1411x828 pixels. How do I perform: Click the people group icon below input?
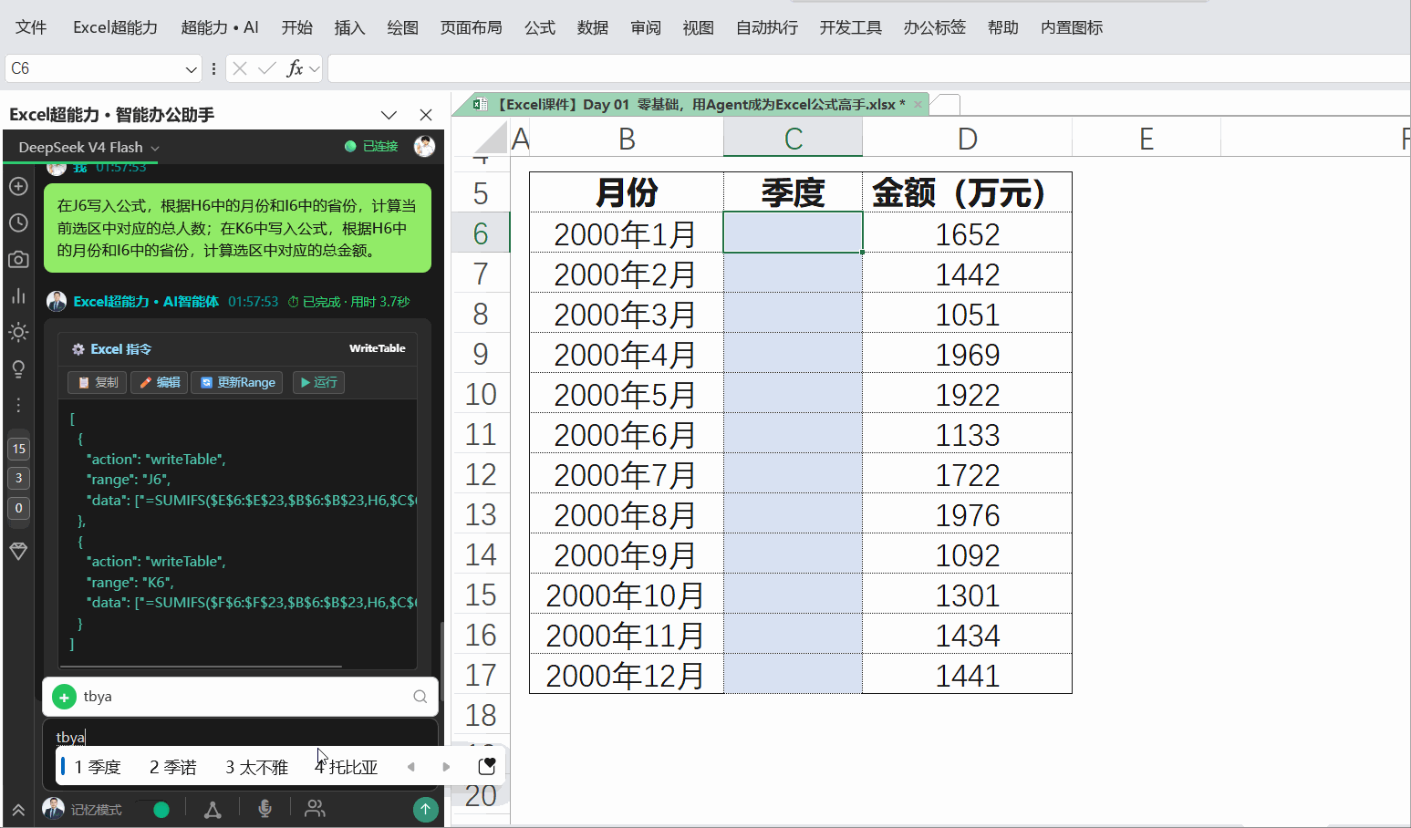point(315,809)
